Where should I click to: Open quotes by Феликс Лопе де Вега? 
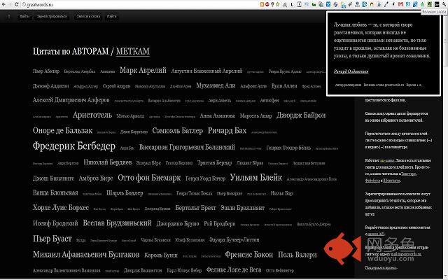click(234, 269)
